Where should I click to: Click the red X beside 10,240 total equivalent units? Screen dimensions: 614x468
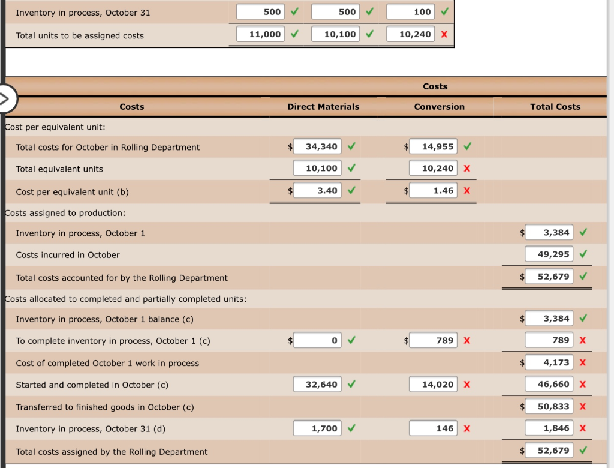[467, 168]
